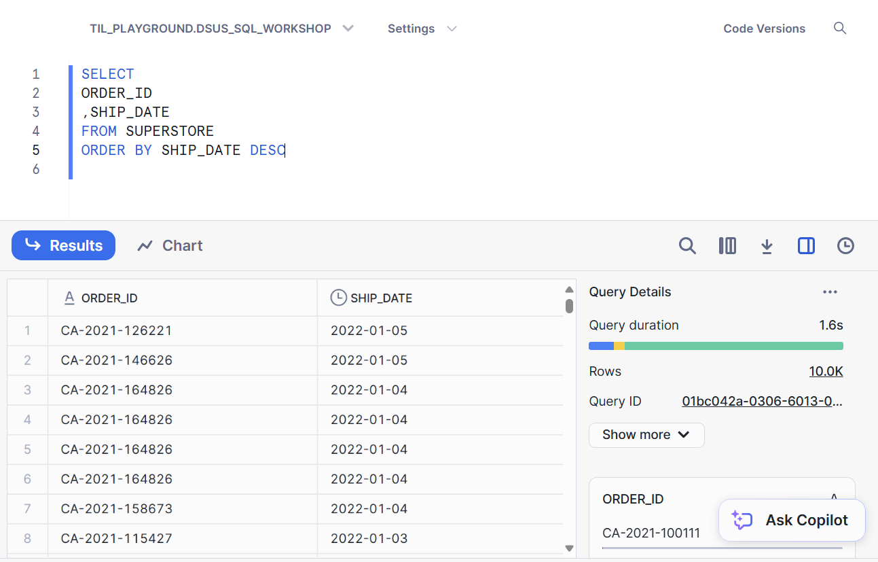878x562 pixels.
Task: Sort by the ORDER_ID column header
Action: pyautogui.click(x=109, y=298)
